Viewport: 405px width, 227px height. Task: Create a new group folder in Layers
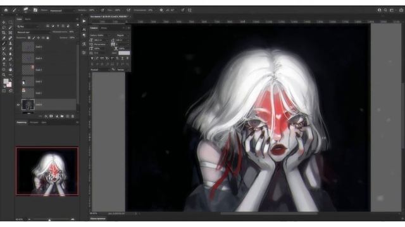point(62,116)
